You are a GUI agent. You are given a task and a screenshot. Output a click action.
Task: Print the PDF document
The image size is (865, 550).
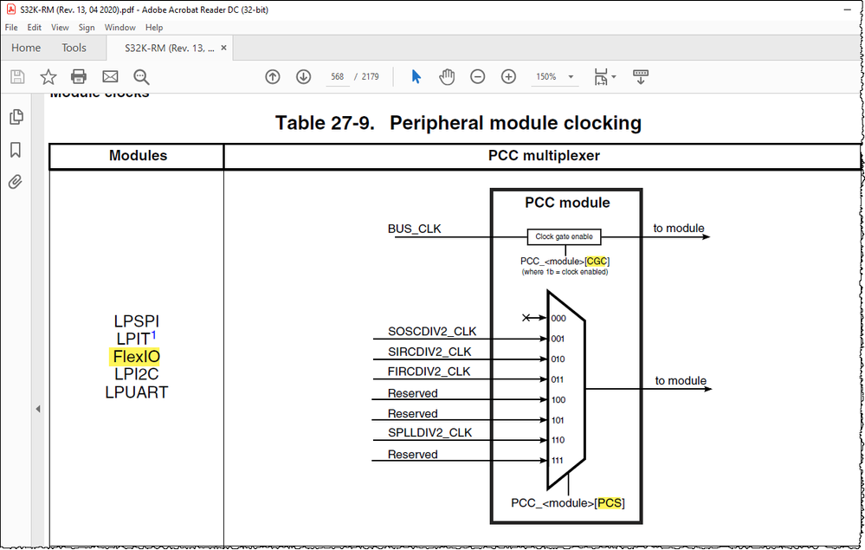78,76
